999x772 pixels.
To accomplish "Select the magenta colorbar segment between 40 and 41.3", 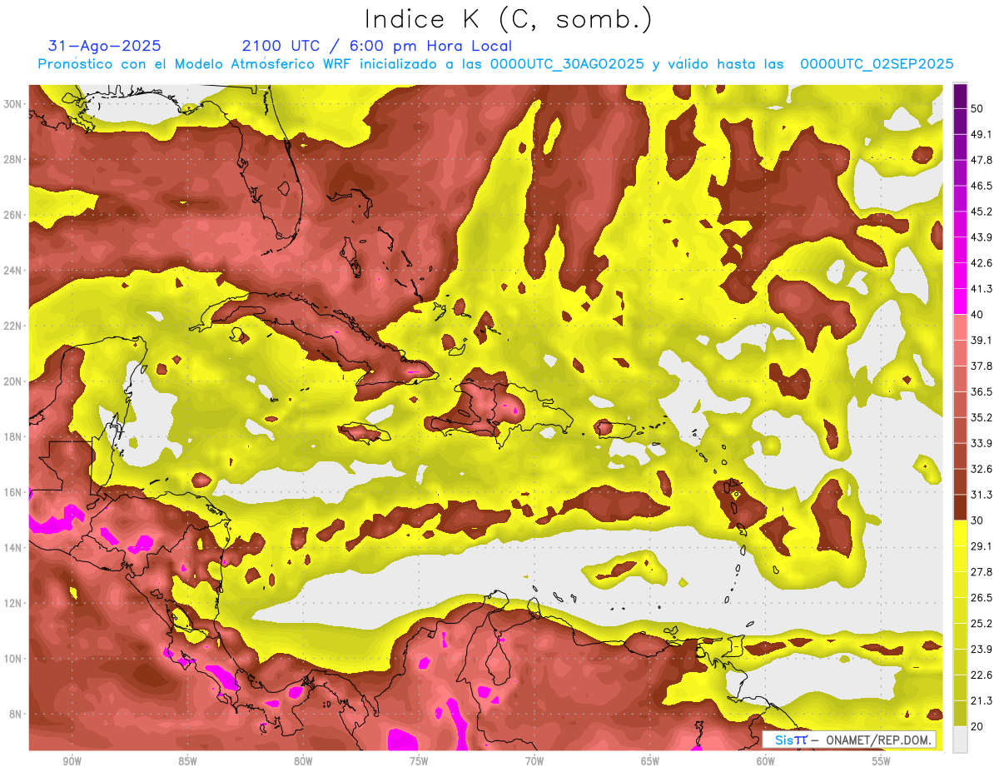I will coord(960,302).
